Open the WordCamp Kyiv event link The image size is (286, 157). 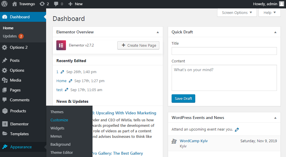coord(194,141)
